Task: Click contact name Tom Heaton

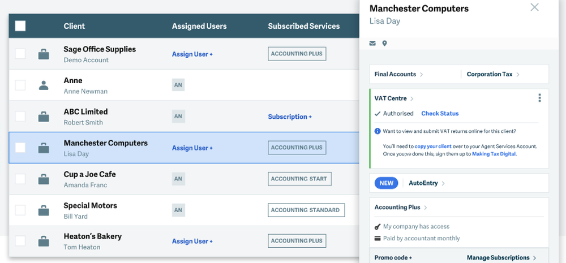Action: tap(82, 247)
